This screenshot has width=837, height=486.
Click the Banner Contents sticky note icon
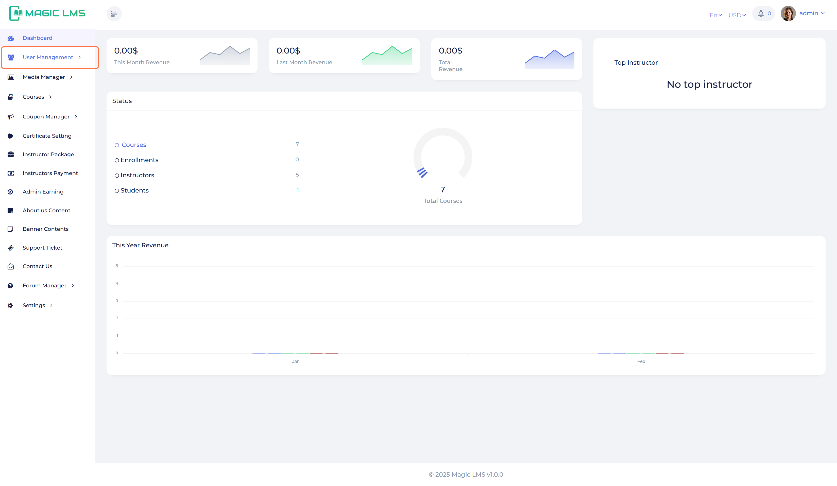pyautogui.click(x=10, y=229)
